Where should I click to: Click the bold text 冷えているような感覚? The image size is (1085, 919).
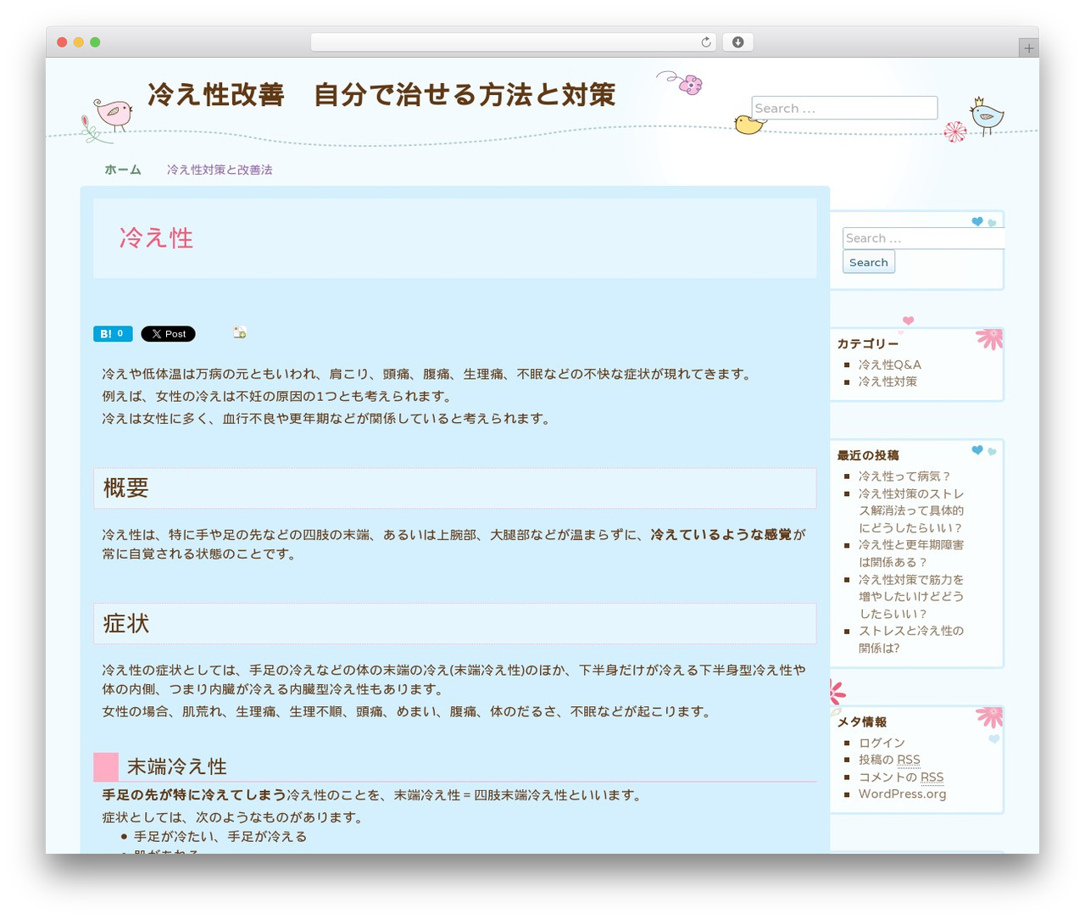click(x=721, y=535)
